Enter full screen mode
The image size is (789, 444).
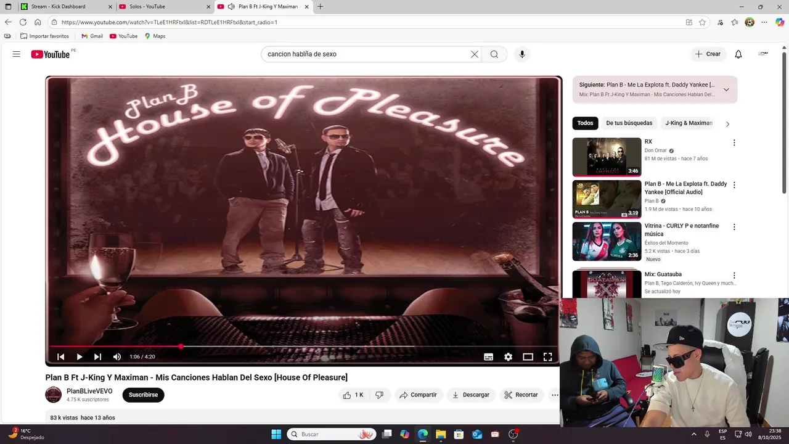click(x=547, y=357)
